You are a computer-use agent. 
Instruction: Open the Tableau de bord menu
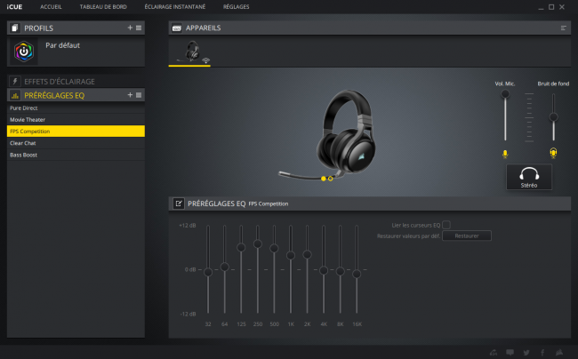pyautogui.click(x=103, y=6)
